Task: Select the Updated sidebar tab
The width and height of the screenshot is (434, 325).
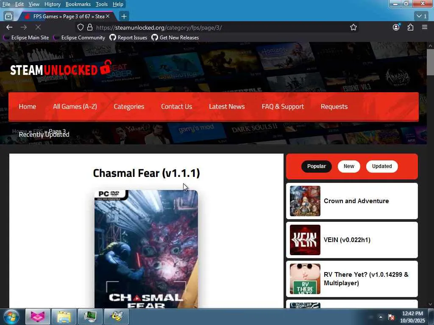Action: [x=382, y=166]
